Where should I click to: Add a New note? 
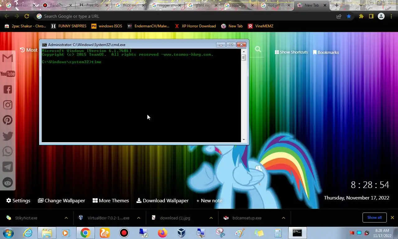coord(209,200)
